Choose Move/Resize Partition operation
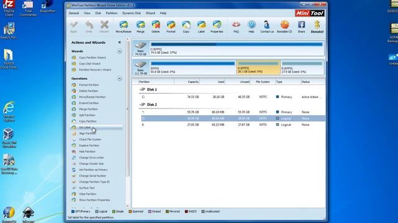The width and height of the screenshot is (398, 223). click(x=92, y=97)
